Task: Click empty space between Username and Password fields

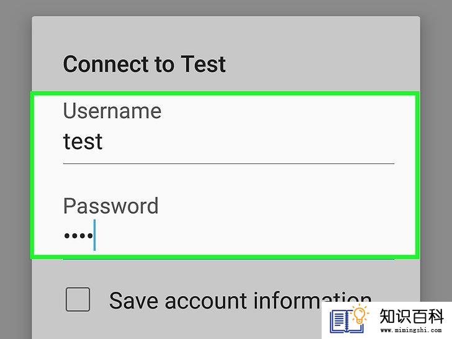Action: (228, 180)
